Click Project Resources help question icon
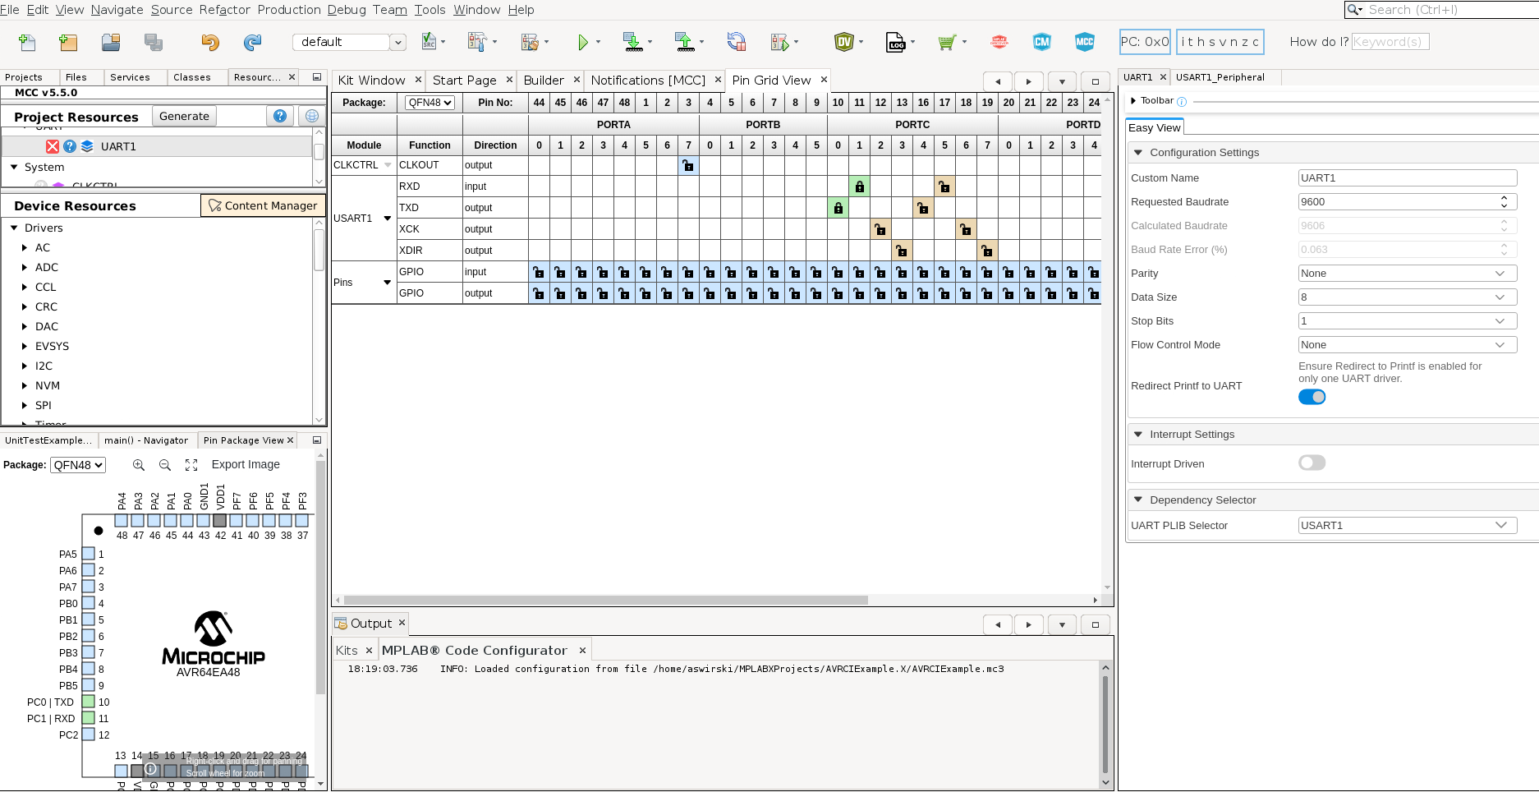This screenshot has height=792, width=1539. (x=280, y=116)
